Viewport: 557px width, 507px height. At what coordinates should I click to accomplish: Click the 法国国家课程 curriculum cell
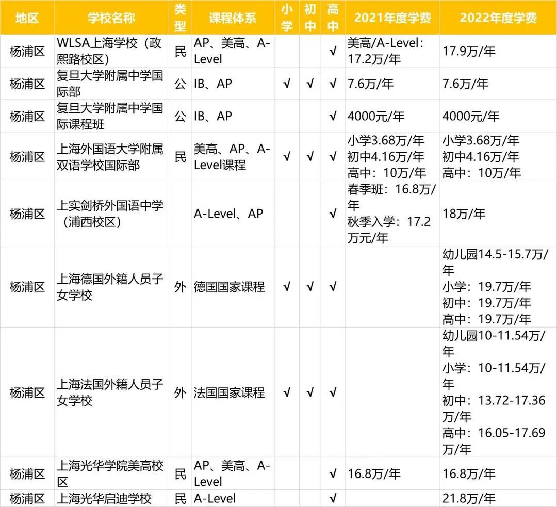click(233, 392)
